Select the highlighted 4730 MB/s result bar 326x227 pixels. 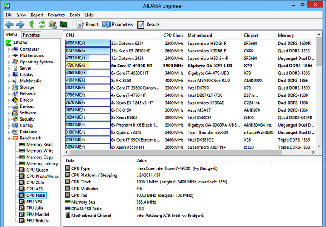coord(88,66)
